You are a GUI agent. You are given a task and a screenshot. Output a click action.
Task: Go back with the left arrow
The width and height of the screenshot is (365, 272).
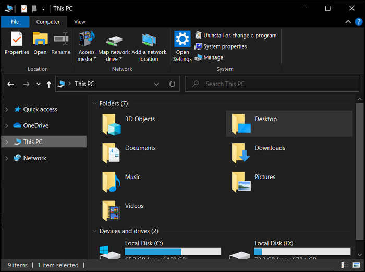(10, 84)
